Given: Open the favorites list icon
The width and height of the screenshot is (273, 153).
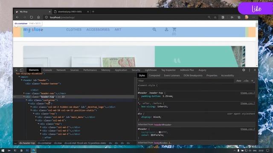Looking at the screenshot, I should coord(232,17).
